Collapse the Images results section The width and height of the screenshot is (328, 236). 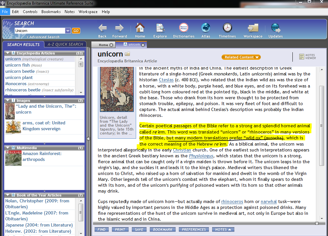pyautogui.click(x=8, y=100)
